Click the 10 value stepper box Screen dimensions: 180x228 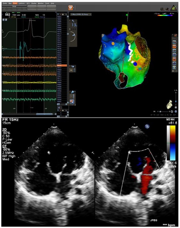coord(71,70)
